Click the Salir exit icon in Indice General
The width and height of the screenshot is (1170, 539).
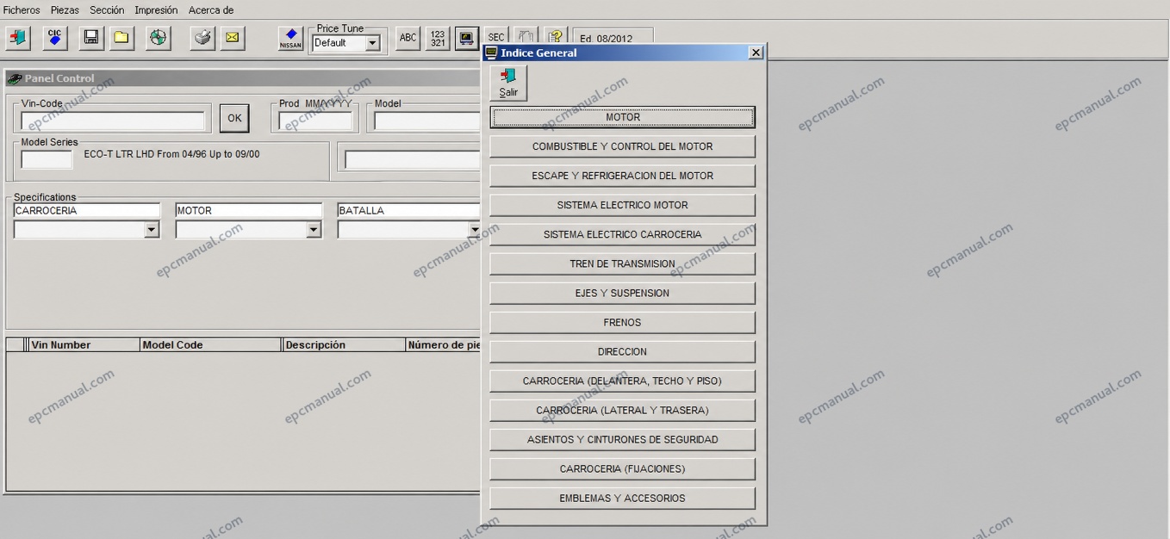click(508, 83)
